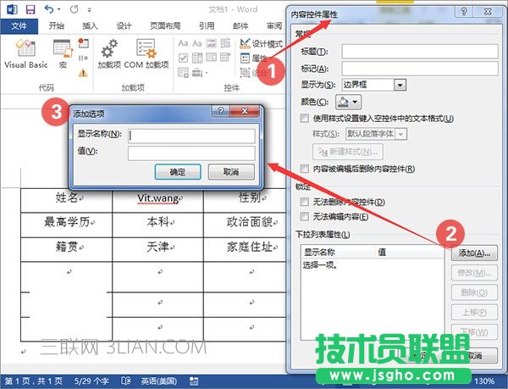Click the Word application icon in title bar
The width and height of the screenshot is (508, 389).
pos(12,8)
